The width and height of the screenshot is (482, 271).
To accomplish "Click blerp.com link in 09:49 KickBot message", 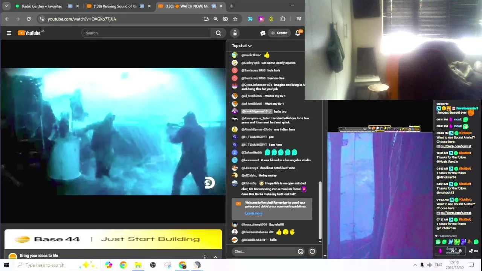I will [454, 146].
